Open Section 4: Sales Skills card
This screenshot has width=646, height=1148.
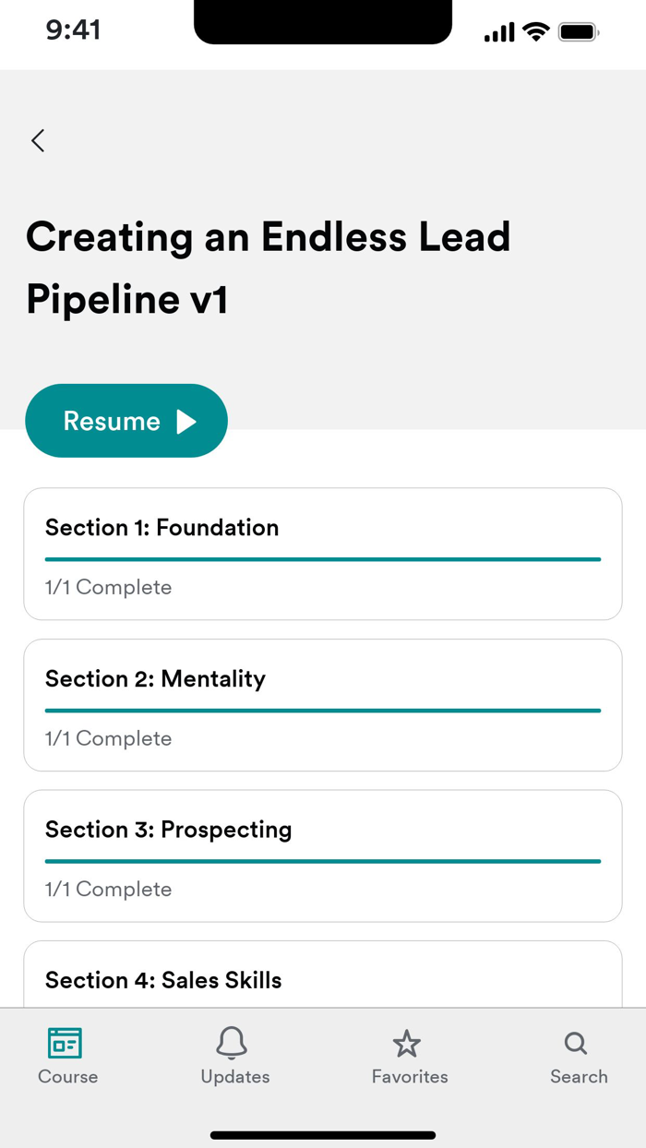(323, 978)
